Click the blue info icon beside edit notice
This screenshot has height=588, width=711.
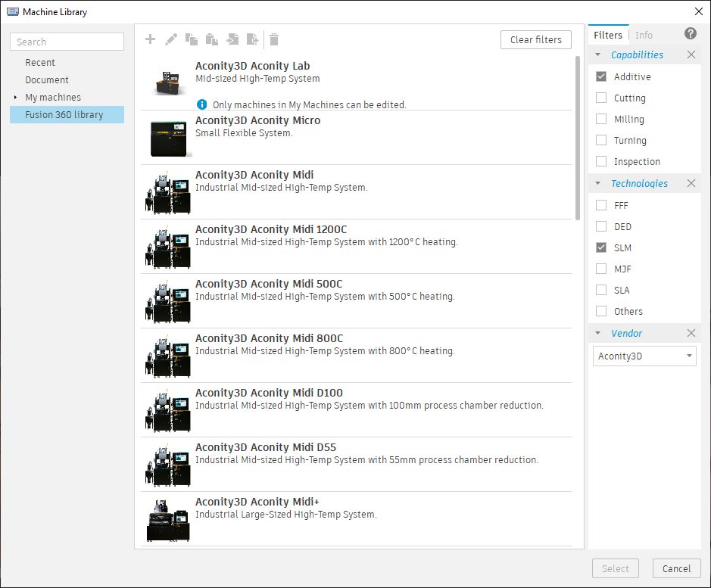201,104
